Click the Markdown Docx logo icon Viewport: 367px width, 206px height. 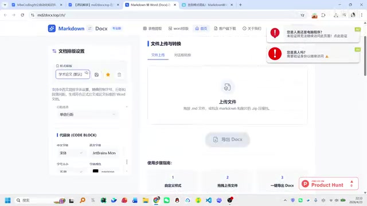tap(52, 29)
